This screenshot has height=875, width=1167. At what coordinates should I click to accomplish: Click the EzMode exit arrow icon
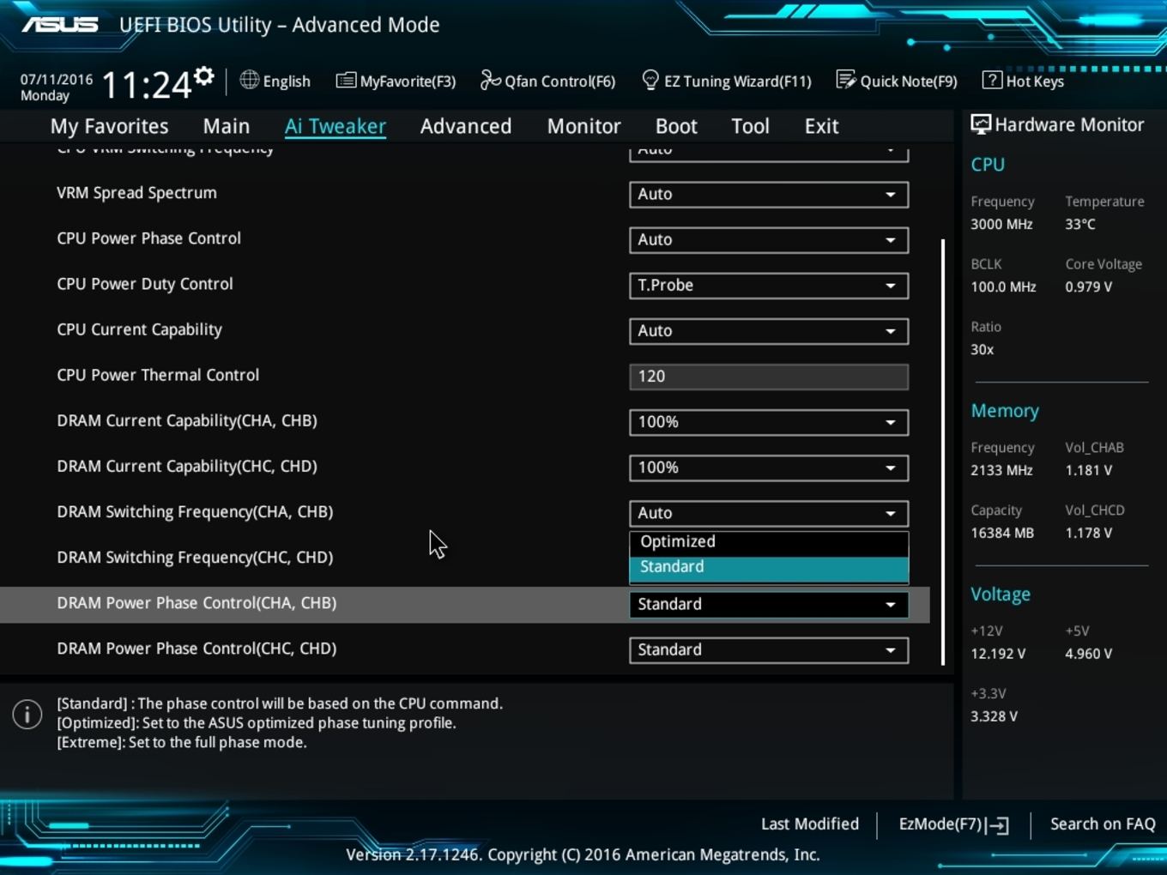click(998, 825)
